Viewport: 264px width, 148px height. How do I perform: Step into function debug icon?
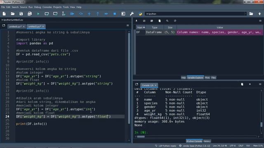tap(89, 14)
